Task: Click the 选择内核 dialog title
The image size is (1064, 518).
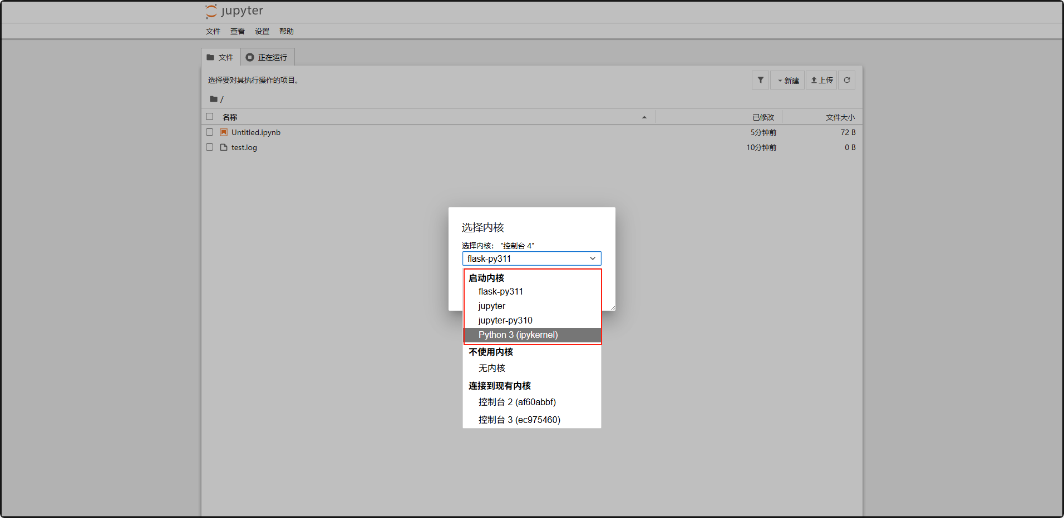Action: point(482,227)
